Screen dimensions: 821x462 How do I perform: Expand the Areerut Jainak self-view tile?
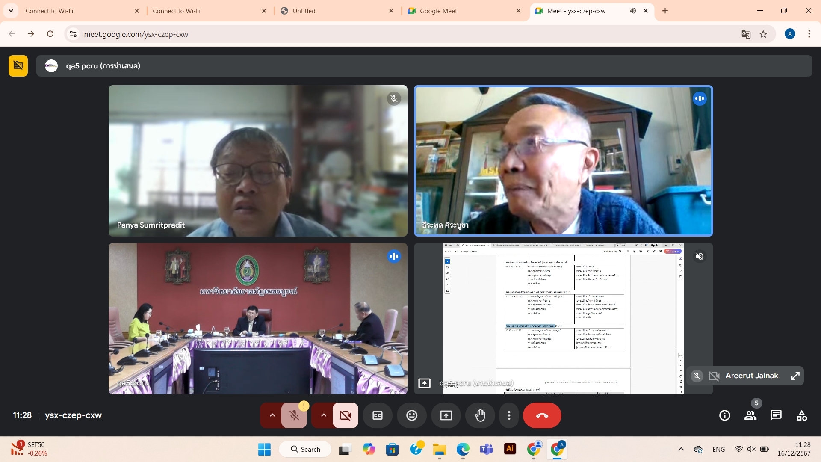(x=795, y=376)
